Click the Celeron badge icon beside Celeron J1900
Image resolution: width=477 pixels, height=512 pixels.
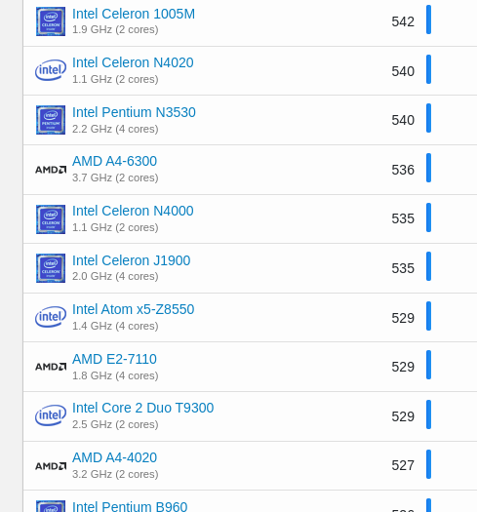click(51, 268)
